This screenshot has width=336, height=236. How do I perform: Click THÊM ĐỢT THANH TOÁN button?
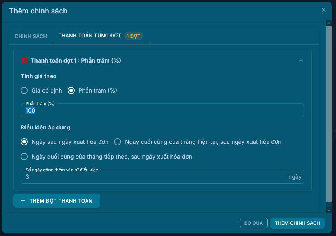pyautogui.click(x=57, y=201)
